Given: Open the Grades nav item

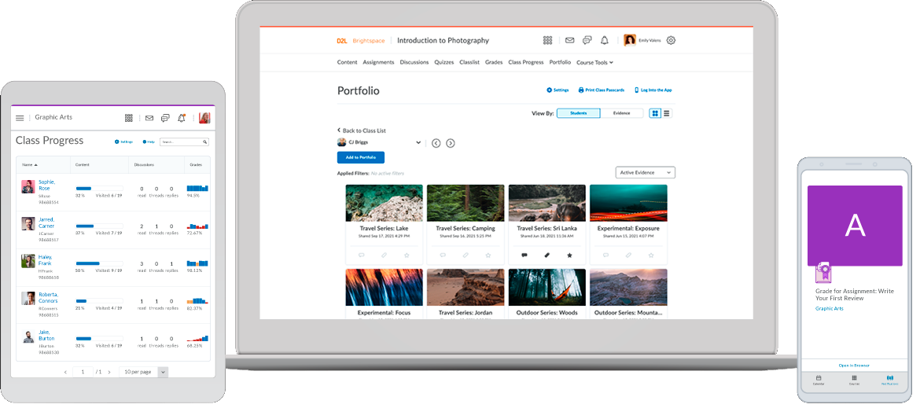Looking at the screenshot, I should (x=494, y=62).
